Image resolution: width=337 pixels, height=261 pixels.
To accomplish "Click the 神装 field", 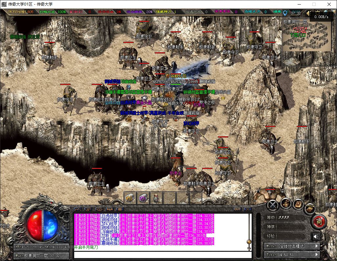I will (x=284, y=227).
